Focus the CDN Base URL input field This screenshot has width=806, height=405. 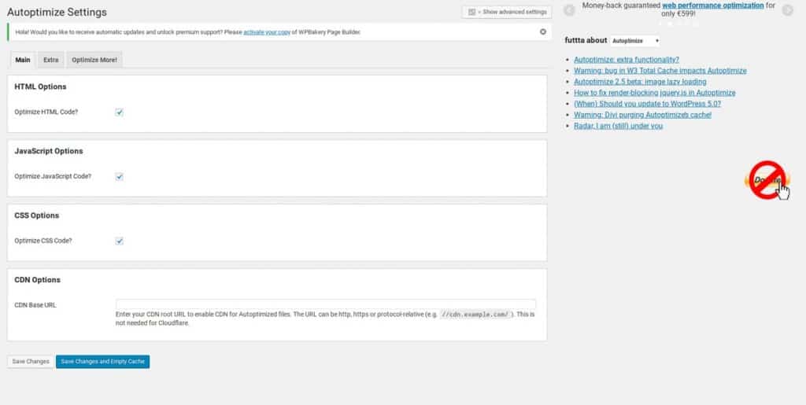pos(326,304)
